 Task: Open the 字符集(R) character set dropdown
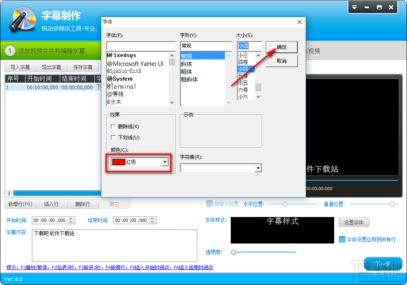tap(257, 168)
